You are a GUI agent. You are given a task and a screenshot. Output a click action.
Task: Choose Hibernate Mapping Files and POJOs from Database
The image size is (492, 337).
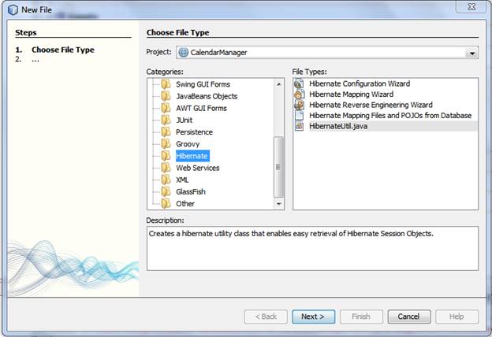(390, 116)
